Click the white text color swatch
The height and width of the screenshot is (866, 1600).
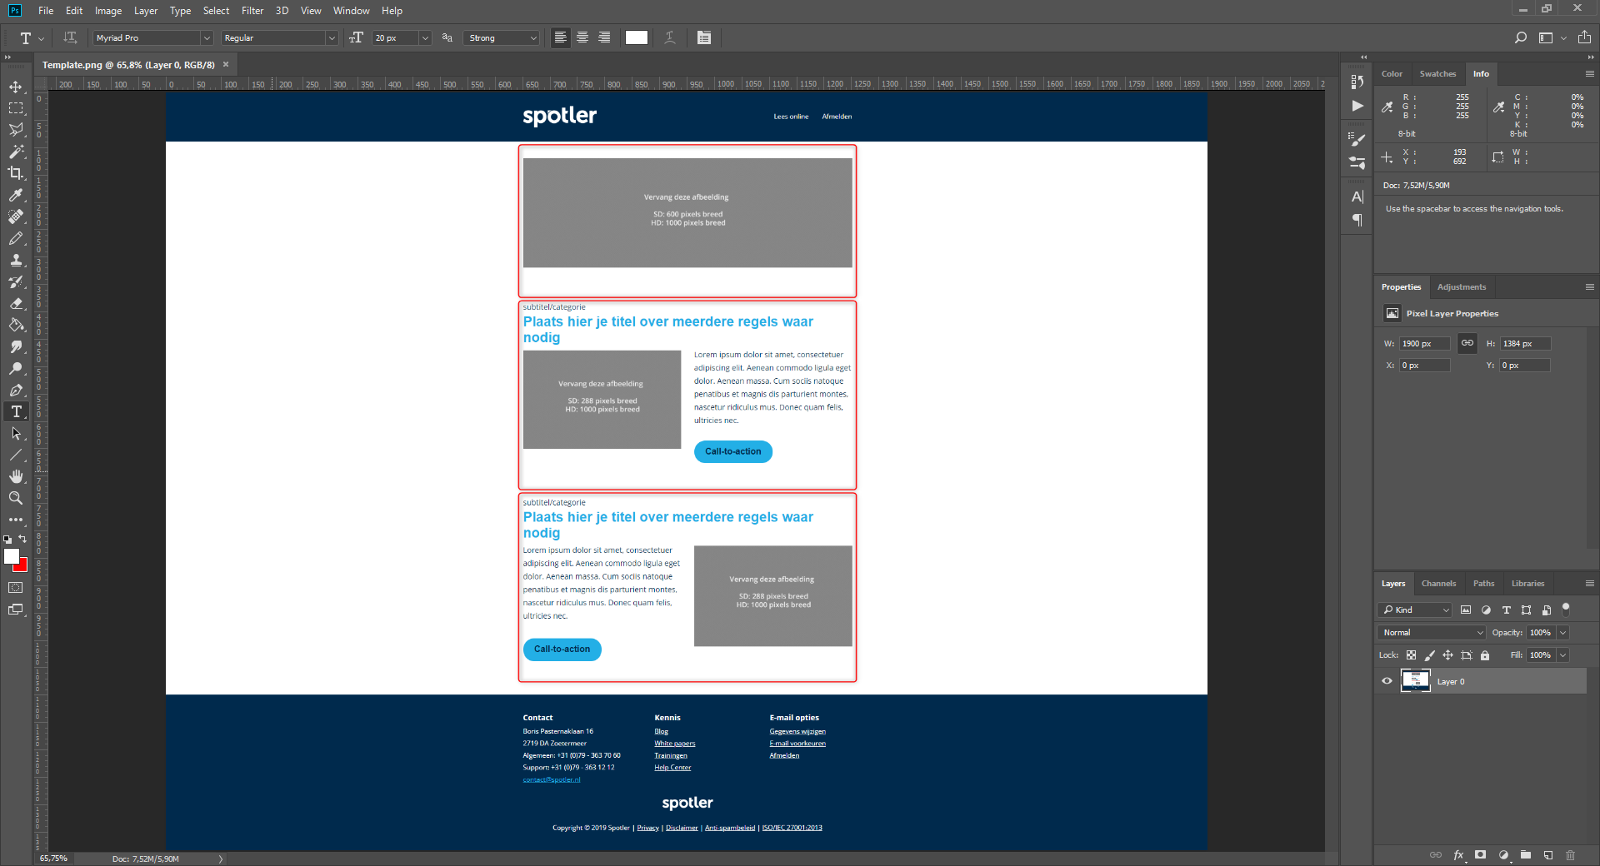click(636, 37)
